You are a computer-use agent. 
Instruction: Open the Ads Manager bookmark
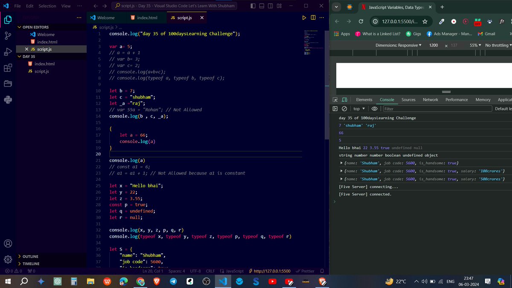coord(449,34)
